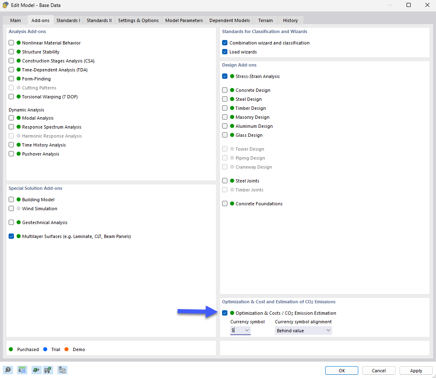Tick the Pushover Analysis checkbox

pos(11,154)
